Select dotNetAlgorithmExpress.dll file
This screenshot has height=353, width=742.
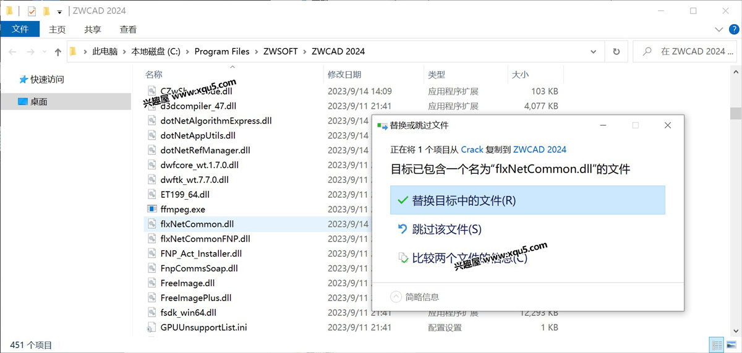coord(216,121)
